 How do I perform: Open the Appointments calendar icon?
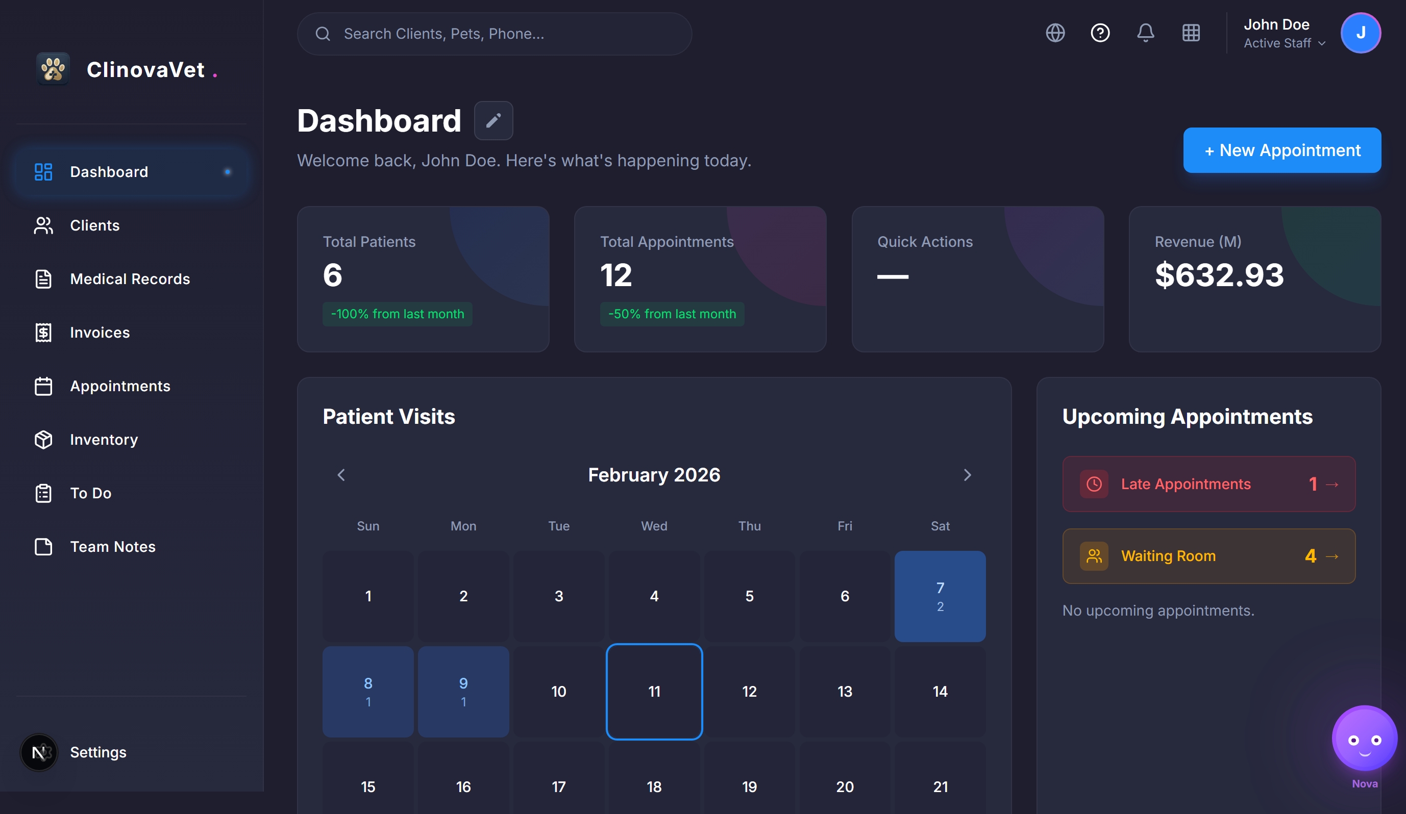click(43, 386)
